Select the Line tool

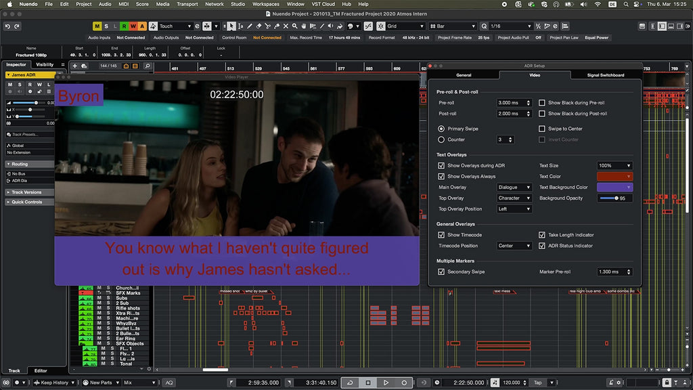[x=321, y=26]
